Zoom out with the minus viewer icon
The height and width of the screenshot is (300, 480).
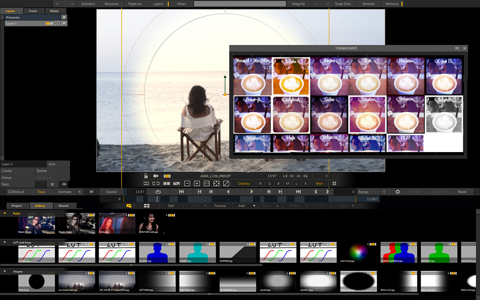tap(187, 183)
